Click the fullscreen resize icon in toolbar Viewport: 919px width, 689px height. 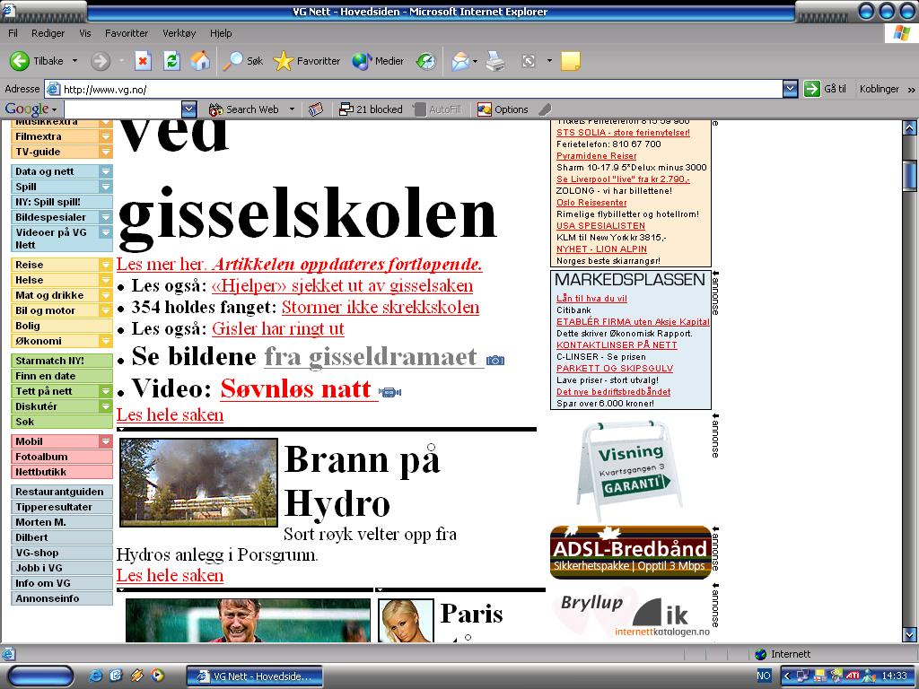528,61
